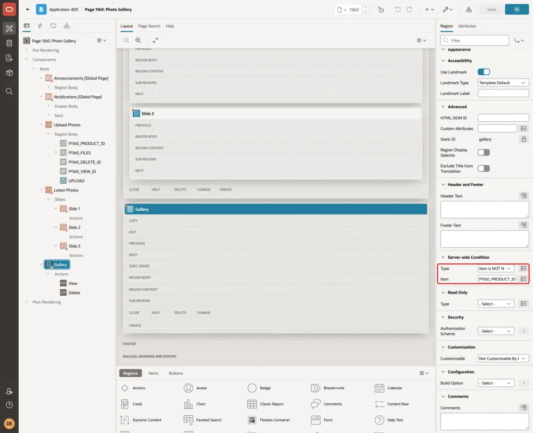The width and height of the screenshot is (533, 433).
Task: Run the page with the play button
Action: (517, 9)
